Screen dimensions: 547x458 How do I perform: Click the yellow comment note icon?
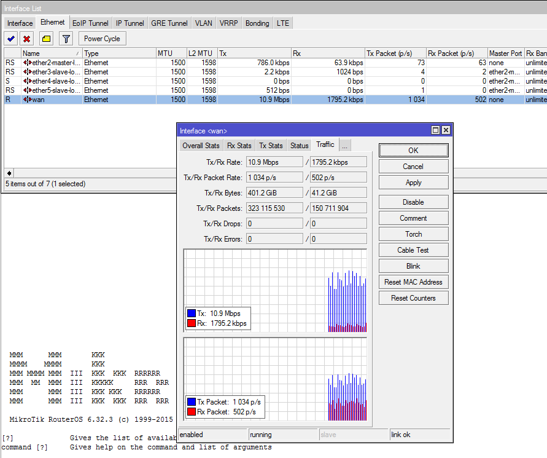[47, 39]
